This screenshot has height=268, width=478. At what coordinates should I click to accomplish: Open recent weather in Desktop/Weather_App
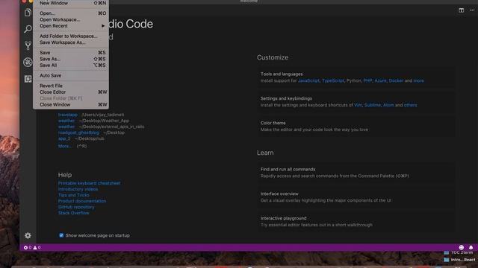pos(66,121)
